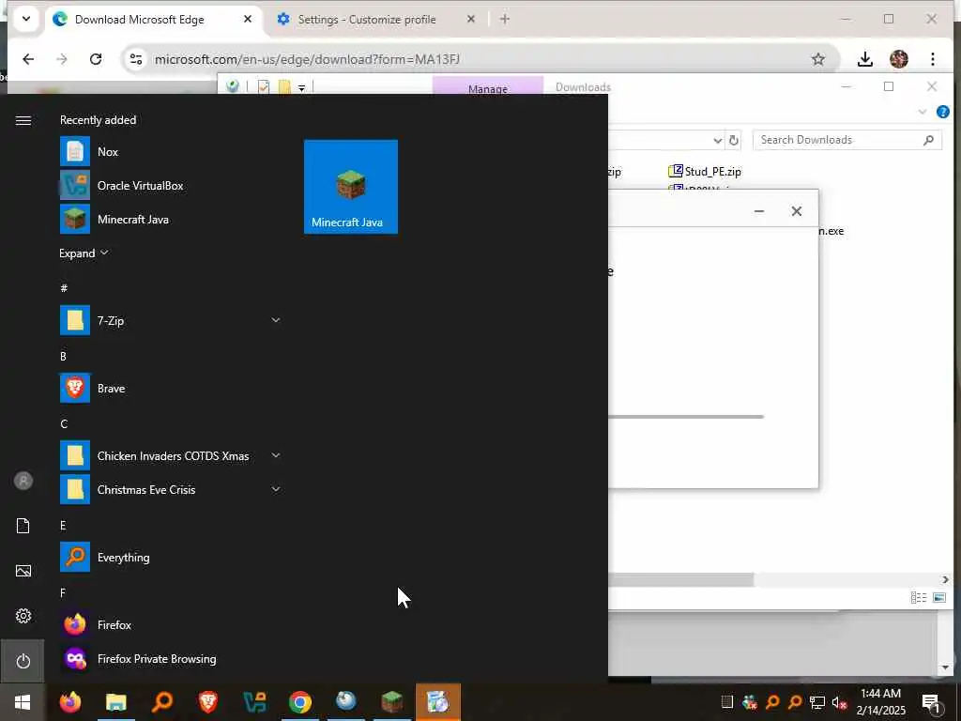Click the F letter group header
Screen dimensions: 961x721
coord(63,593)
